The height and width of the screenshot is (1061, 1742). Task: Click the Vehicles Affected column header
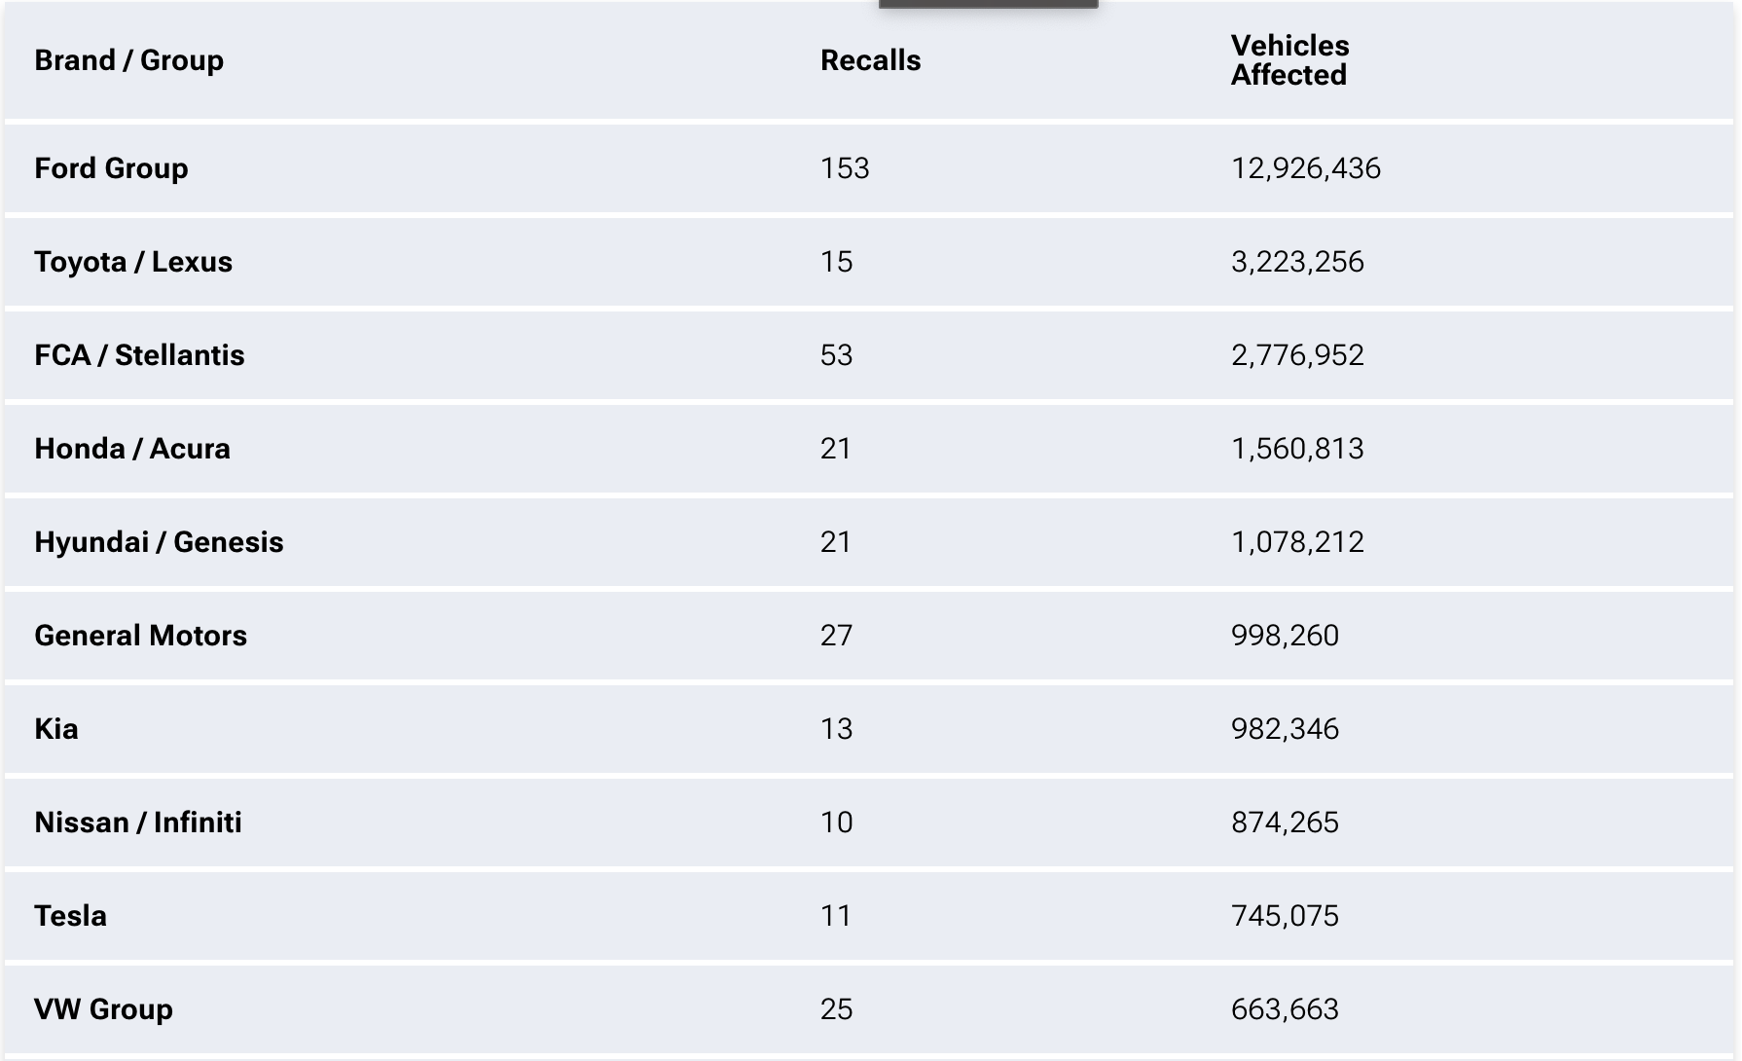point(1289,60)
